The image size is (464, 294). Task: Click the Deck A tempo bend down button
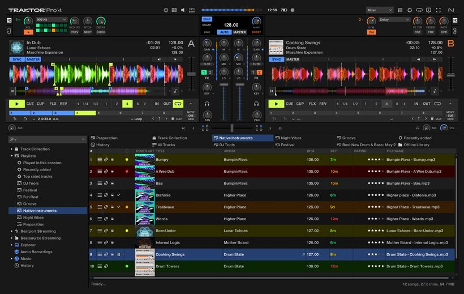tap(159, 59)
